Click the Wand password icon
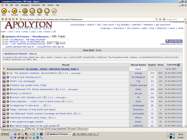 (x=54, y=11)
